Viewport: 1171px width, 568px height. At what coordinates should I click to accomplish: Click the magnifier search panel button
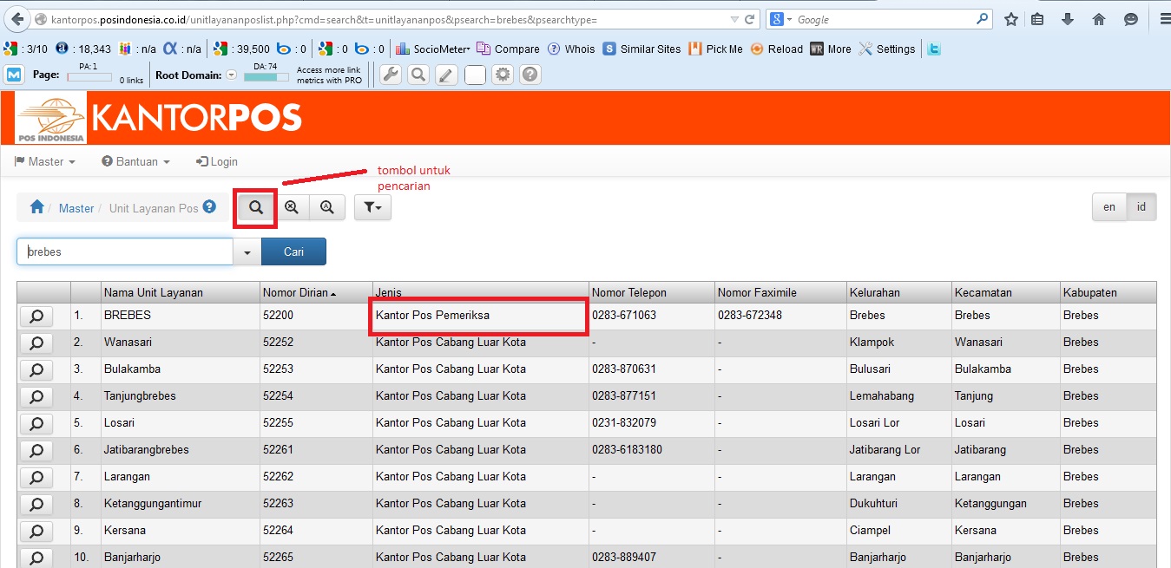[256, 207]
